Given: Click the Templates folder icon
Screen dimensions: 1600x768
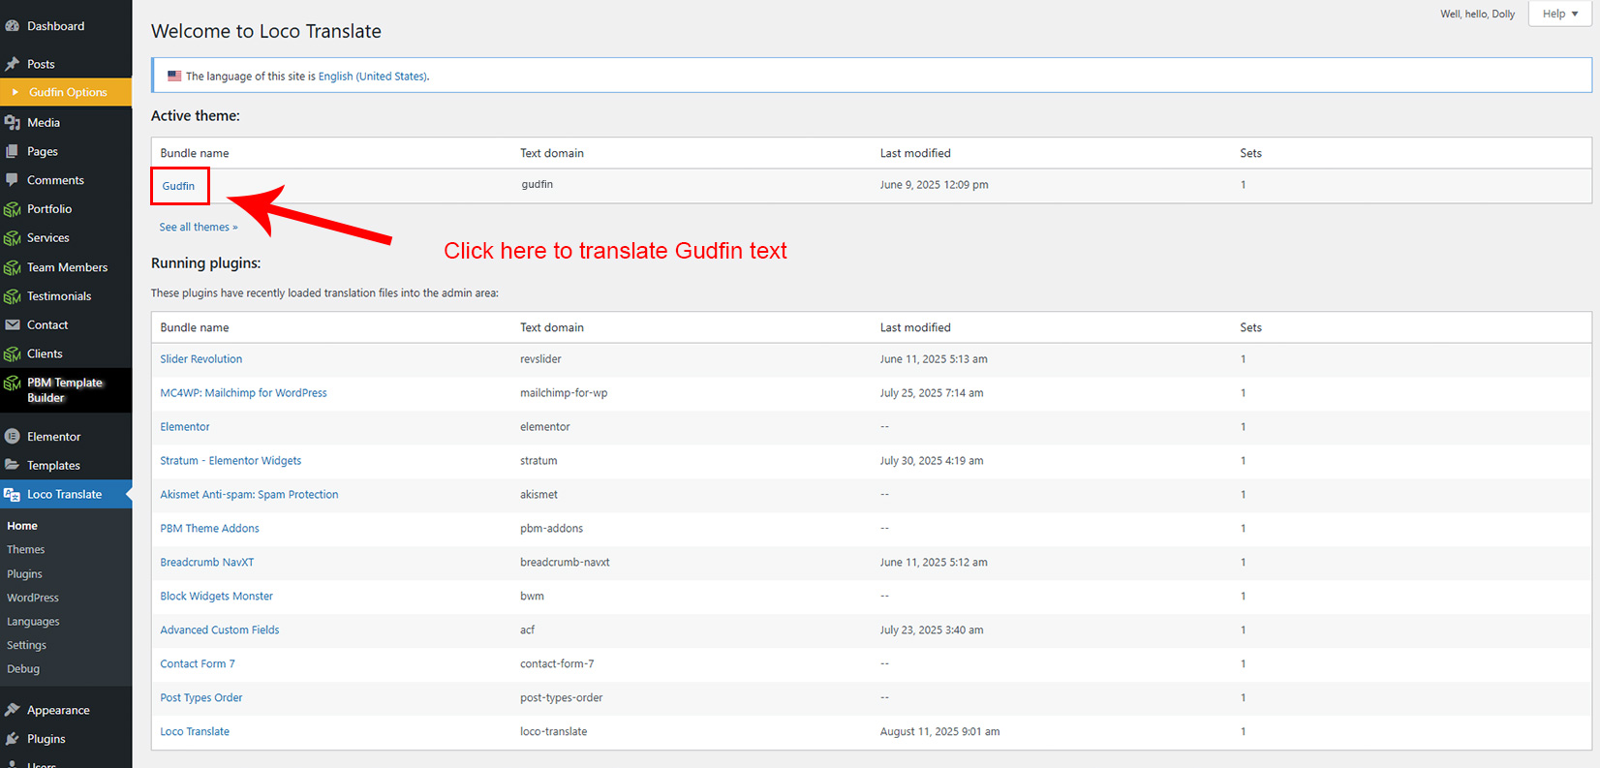Looking at the screenshot, I should pyautogui.click(x=13, y=465).
